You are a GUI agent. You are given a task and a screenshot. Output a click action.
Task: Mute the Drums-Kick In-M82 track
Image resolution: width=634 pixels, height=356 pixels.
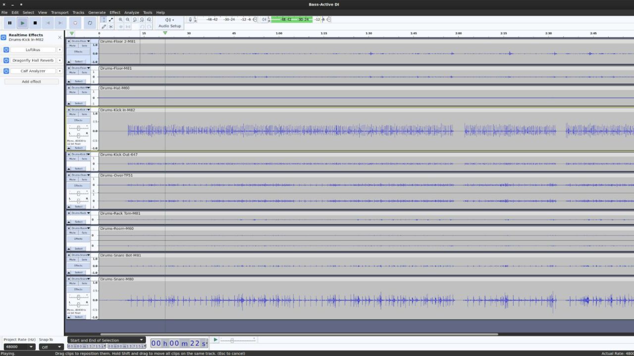(72, 114)
